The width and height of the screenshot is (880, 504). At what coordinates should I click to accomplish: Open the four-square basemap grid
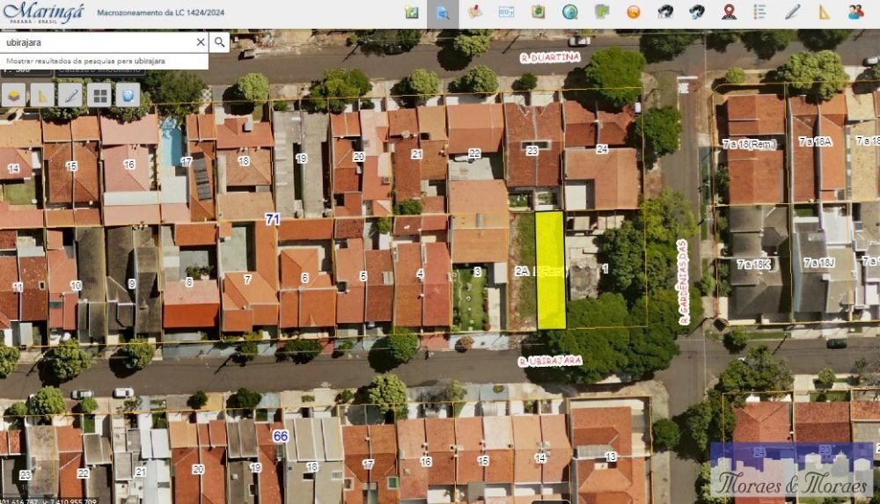click(x=99, y=95)
